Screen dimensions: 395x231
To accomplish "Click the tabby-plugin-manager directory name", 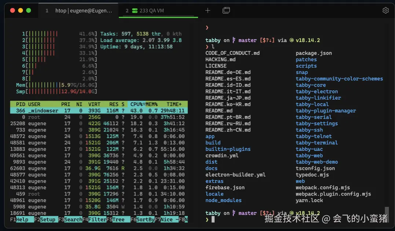I will pos(326,111).
